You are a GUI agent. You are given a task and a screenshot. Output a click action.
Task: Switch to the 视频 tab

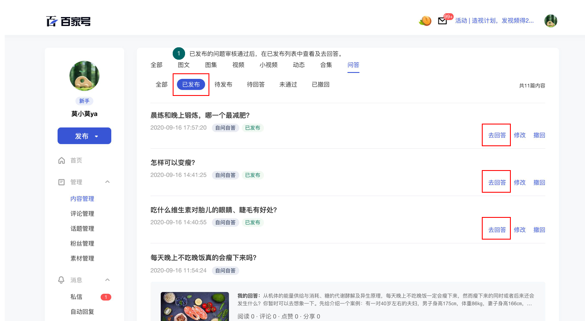point(238,65)
